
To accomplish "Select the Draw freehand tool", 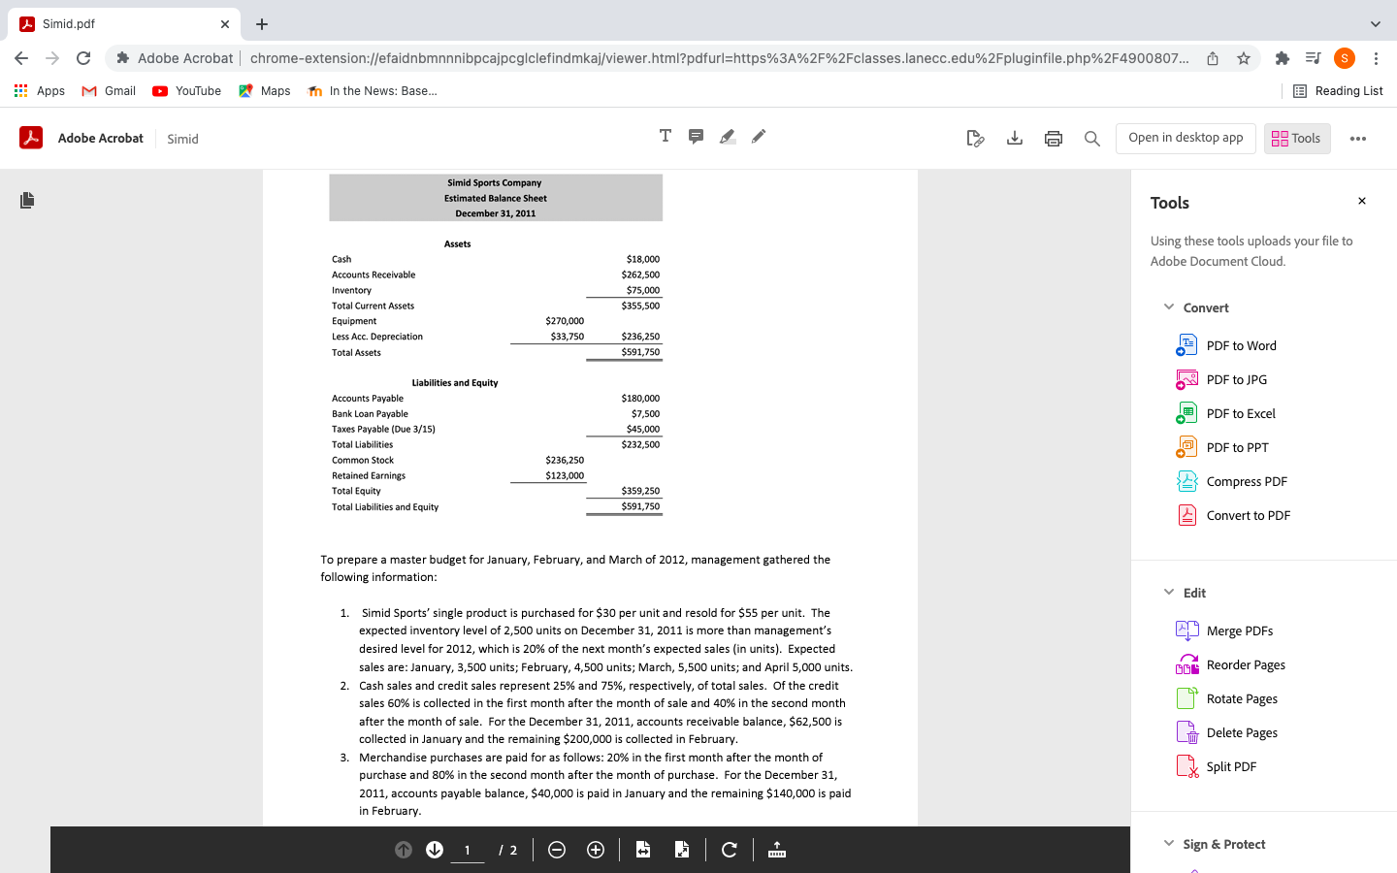I will [x=758, y=136].
